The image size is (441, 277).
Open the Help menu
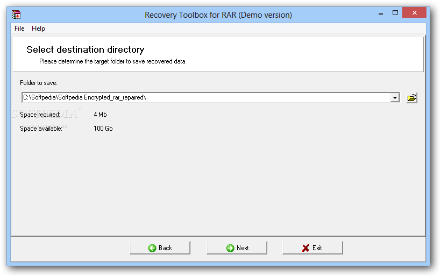[38, 29]
